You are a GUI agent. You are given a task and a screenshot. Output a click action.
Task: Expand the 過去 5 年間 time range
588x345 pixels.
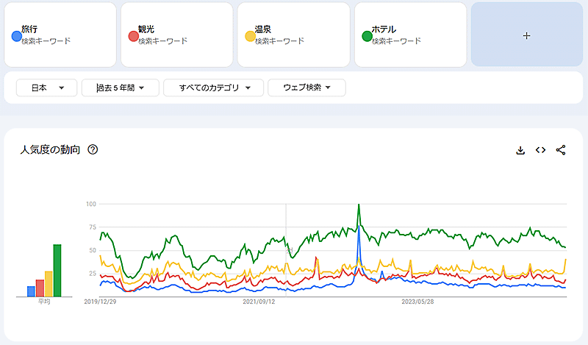pos(120,88)
